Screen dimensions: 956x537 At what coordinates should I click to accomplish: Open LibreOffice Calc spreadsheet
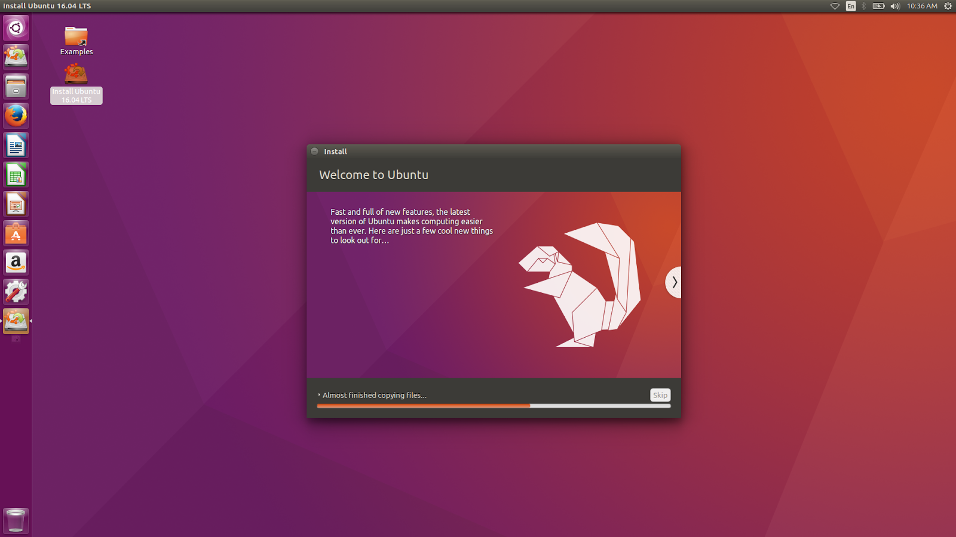[16, 175]
